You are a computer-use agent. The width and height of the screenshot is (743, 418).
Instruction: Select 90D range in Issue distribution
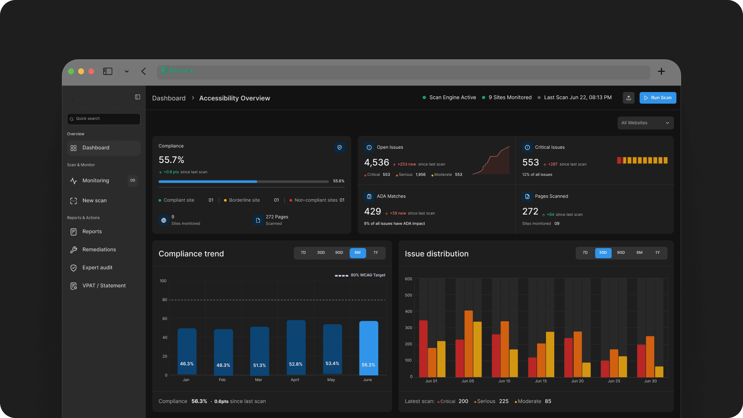click(x=621, y=253)
